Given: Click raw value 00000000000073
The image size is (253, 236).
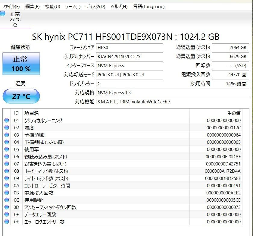Looking at the screenshot, I should [x=224, y=207].
